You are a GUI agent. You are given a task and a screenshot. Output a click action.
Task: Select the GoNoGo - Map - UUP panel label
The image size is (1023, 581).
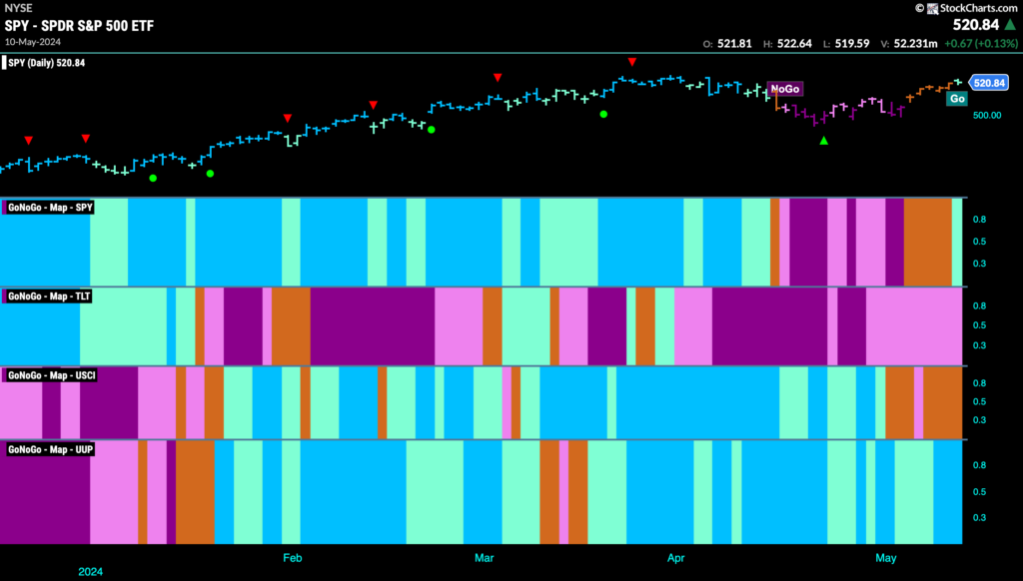[x=50, y=449]
